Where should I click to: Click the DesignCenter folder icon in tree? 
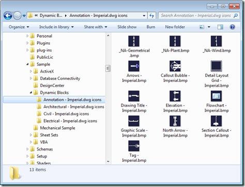[36, 86]
